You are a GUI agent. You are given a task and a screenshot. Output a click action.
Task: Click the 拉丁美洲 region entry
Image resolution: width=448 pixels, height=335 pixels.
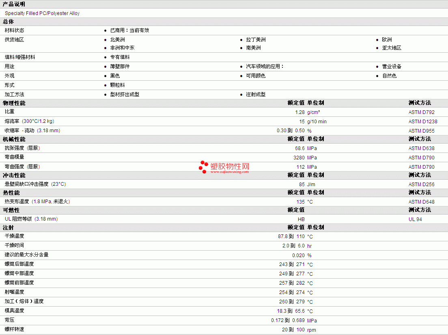click(256, 40)
